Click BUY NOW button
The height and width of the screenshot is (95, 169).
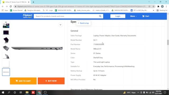[x=51, y=81]
